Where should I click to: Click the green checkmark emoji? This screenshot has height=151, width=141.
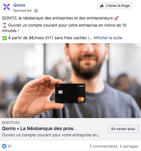point(4,38)
